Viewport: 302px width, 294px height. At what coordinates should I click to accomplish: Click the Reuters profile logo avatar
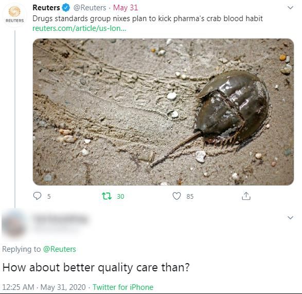click(14, 15)
